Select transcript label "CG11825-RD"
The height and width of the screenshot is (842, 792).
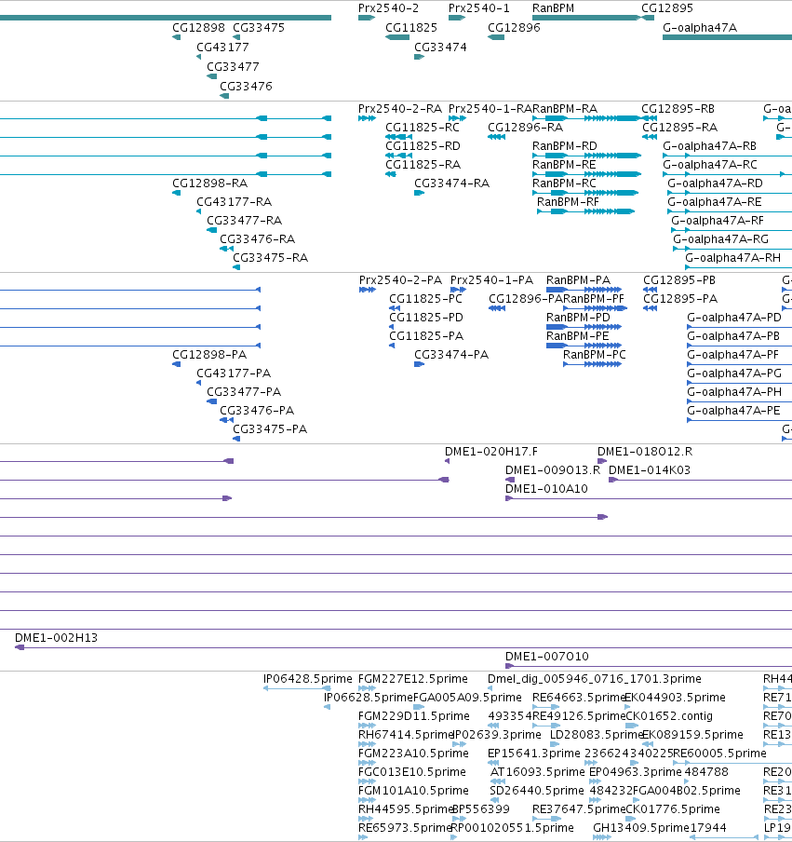[x=423, y=146]
